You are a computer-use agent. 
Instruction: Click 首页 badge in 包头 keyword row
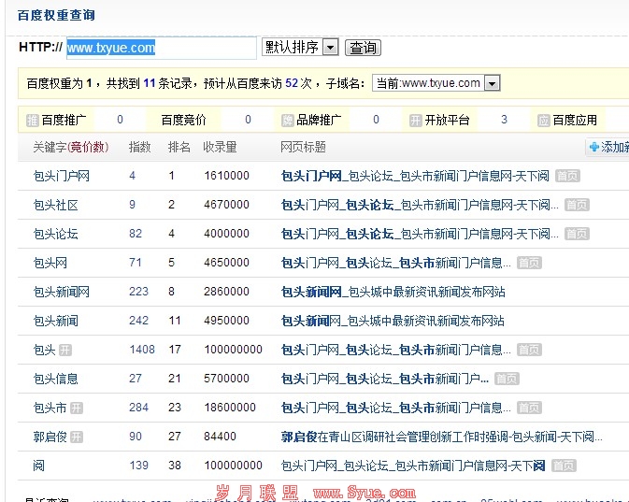[529, 350]
